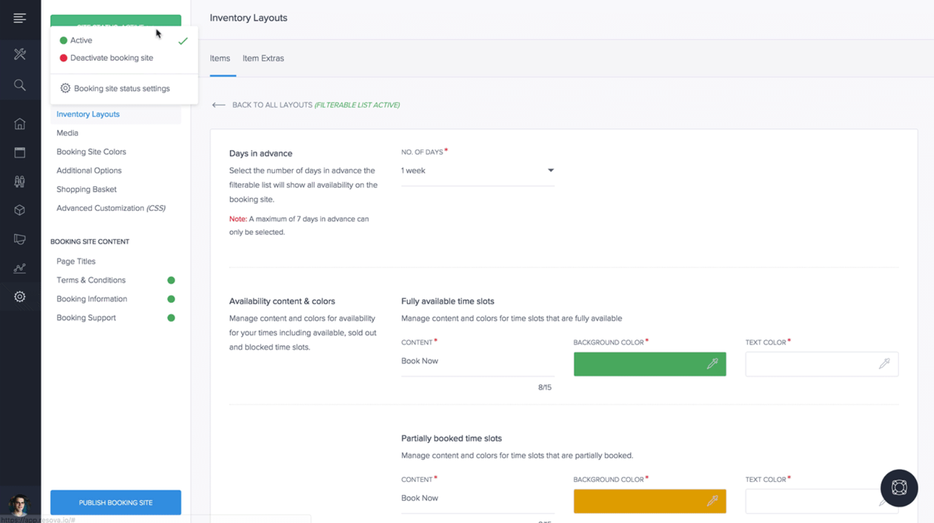Go back to all layouts link
The image size is (934, 523).
pyautogui.click(x=272, y=105)
